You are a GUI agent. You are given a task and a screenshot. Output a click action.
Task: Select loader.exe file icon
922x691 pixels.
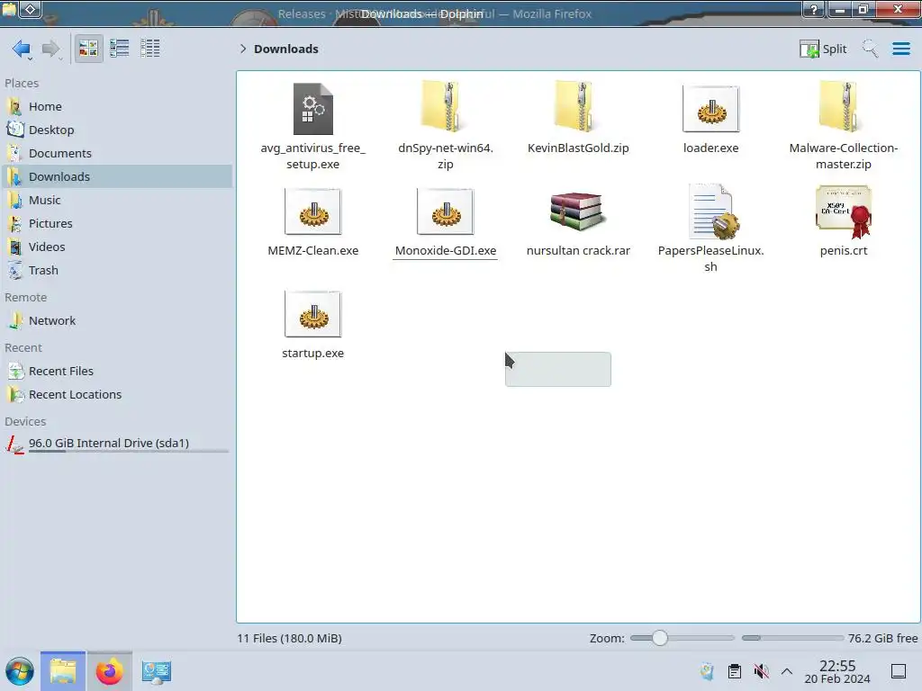[x=711, y=109]
